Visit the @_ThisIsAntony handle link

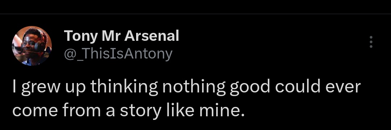118,53
